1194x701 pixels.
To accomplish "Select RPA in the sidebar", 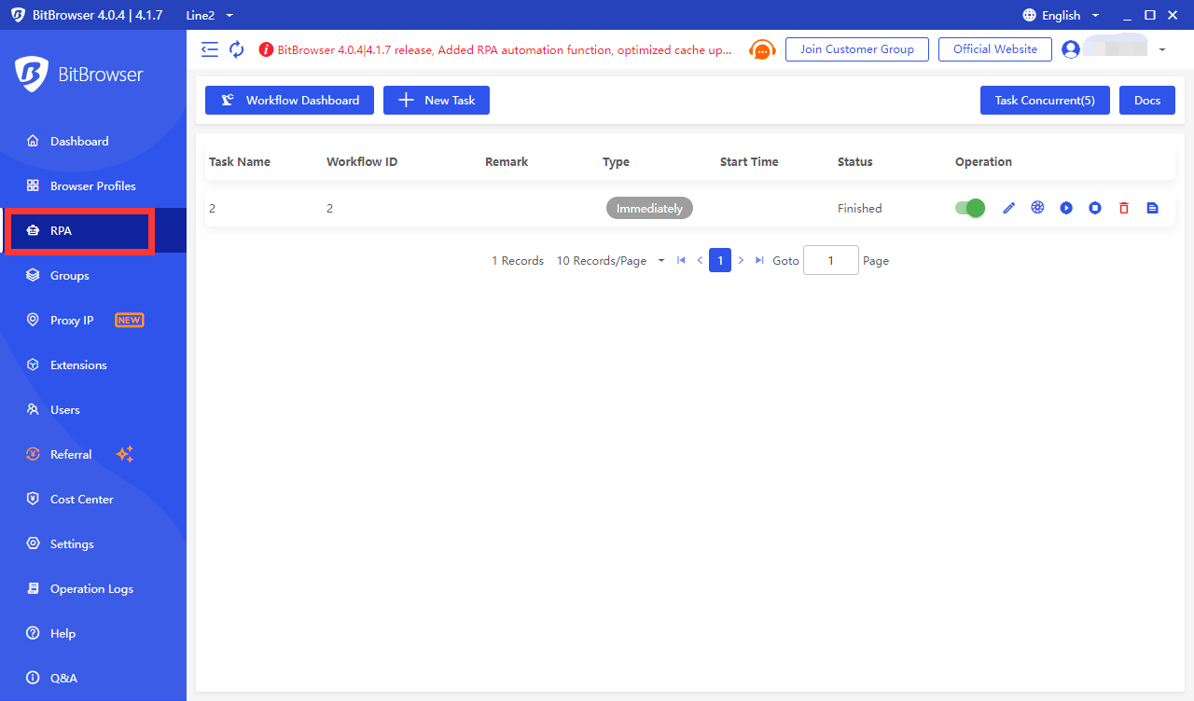I will (93, 231).
